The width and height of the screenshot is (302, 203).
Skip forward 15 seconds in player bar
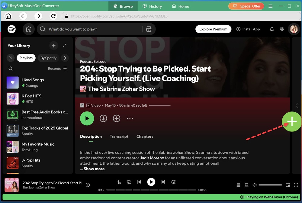pos(174,182)
